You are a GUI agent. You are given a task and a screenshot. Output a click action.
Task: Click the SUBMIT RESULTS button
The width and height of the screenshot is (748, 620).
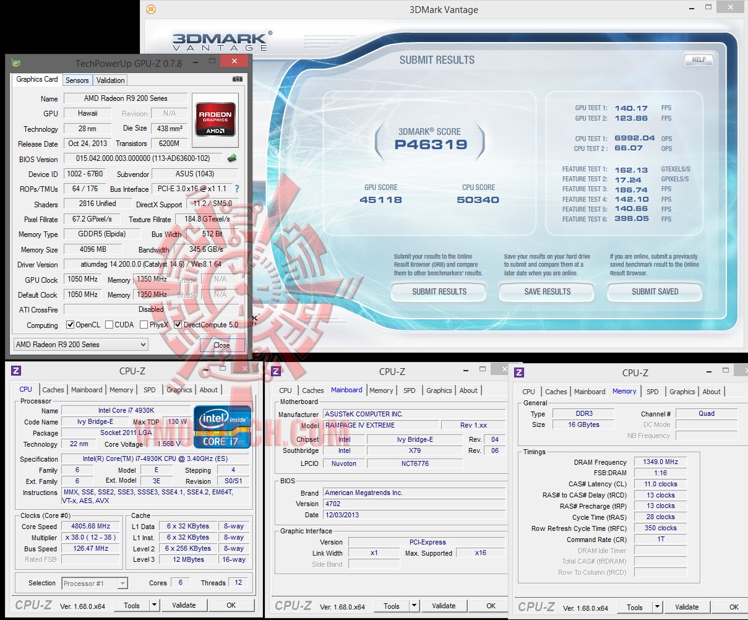coord(439,291)
